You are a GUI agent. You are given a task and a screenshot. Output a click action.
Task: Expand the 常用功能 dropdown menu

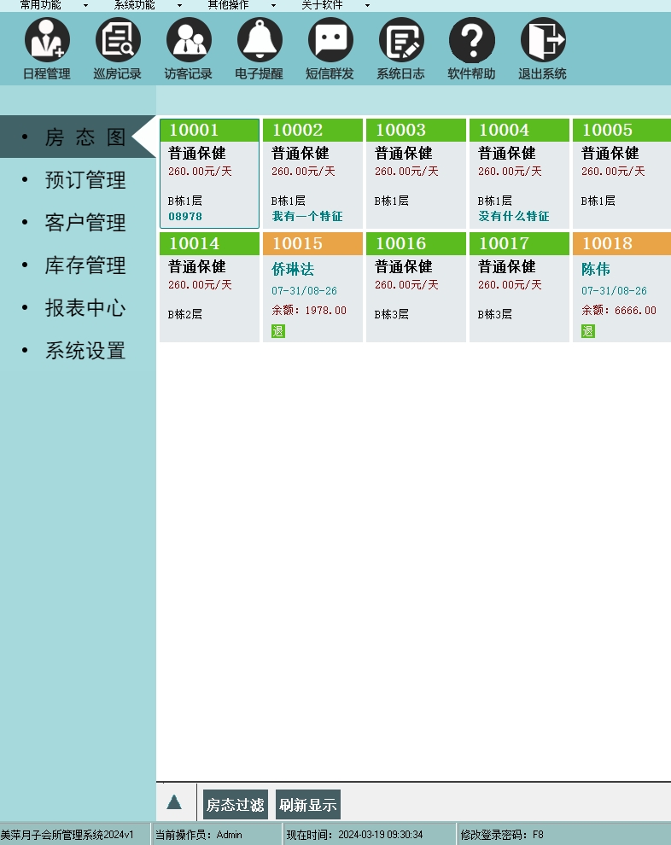[x=53, y=5]
